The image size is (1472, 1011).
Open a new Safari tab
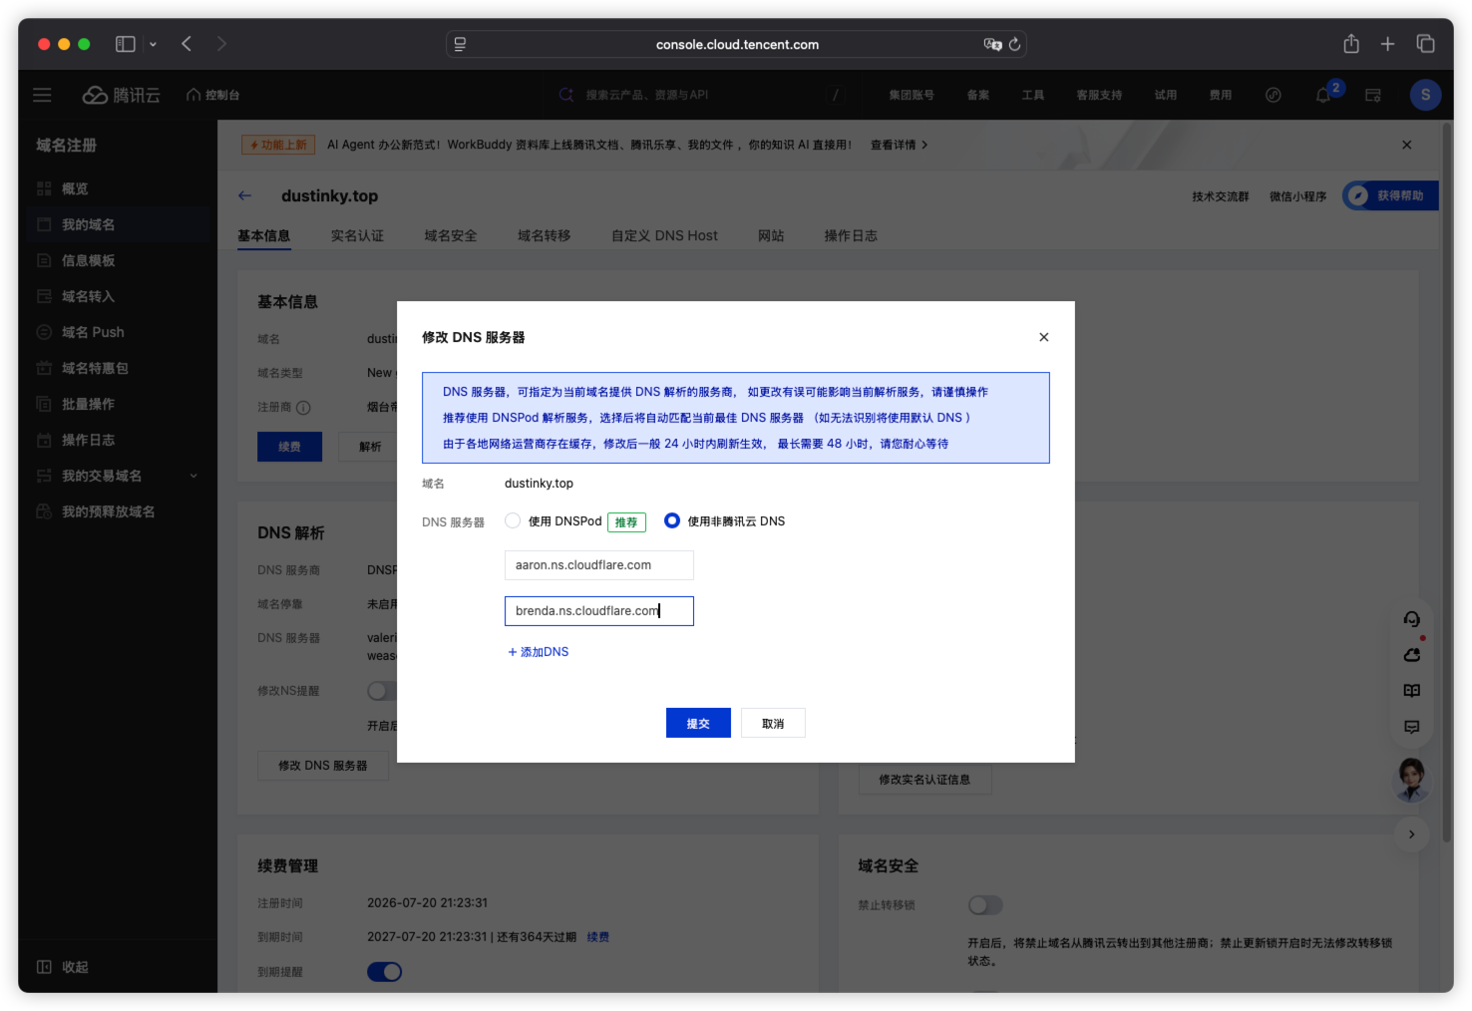point(1387,44)
